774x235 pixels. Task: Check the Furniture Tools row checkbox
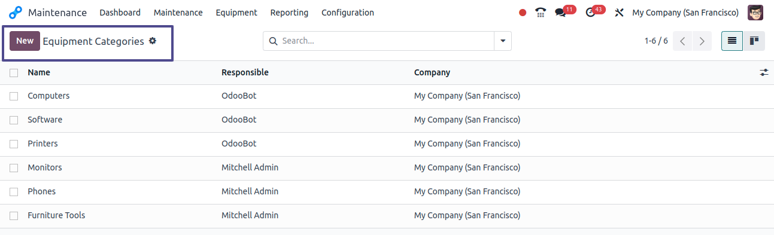coord(14,215)
